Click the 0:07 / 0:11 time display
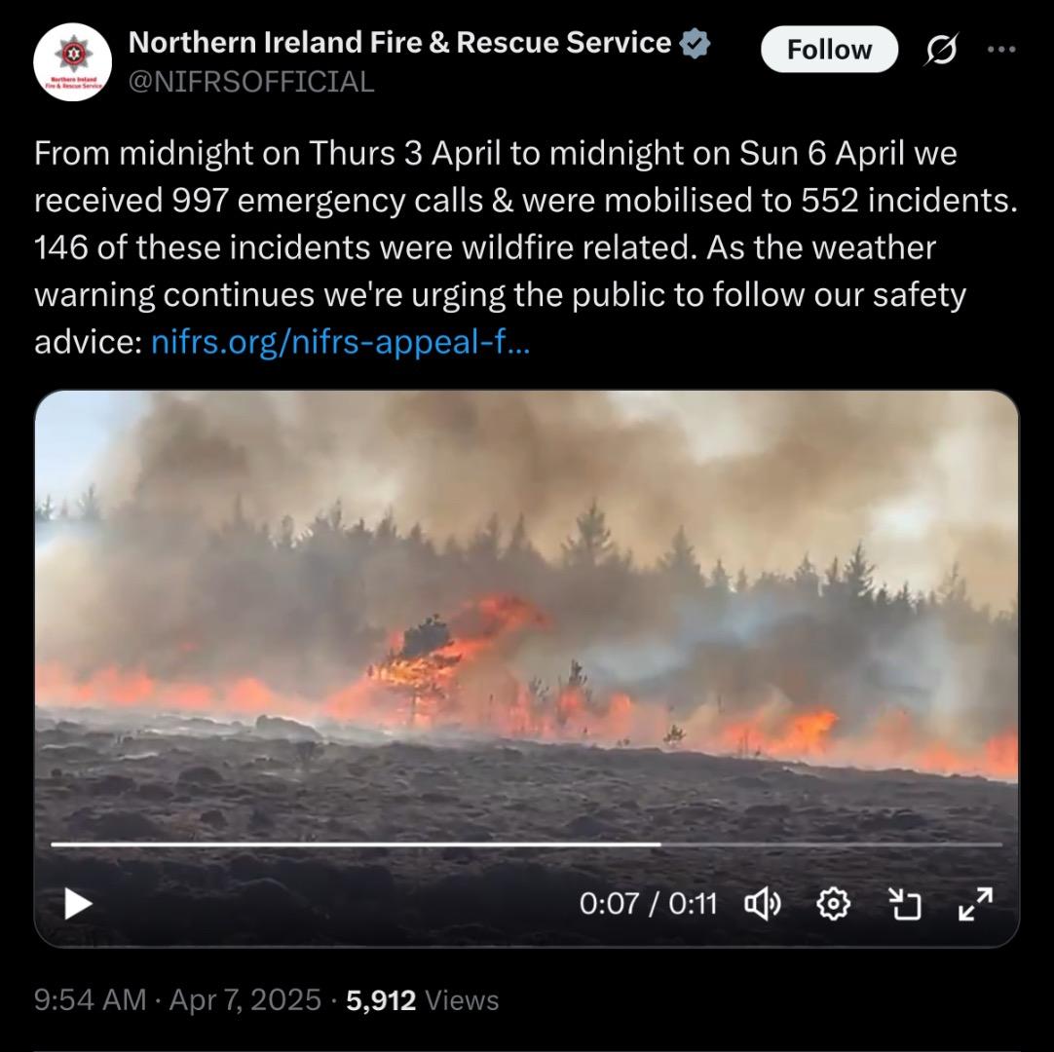 [x=648, y=903]
